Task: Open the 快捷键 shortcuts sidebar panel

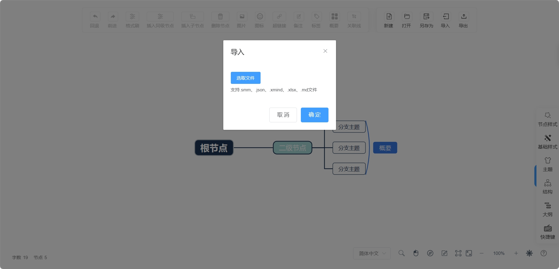Action: (x=548, y=232)
